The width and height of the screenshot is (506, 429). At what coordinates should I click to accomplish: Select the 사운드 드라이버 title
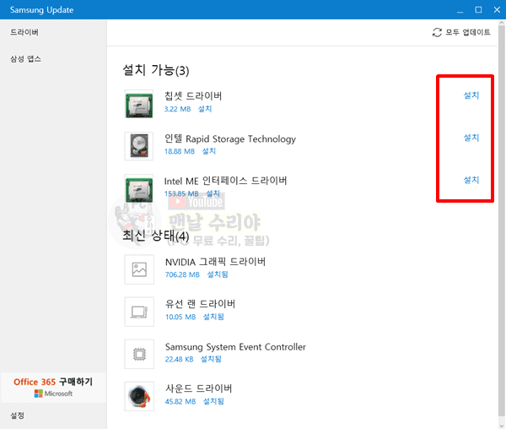[x=198, y=388]
